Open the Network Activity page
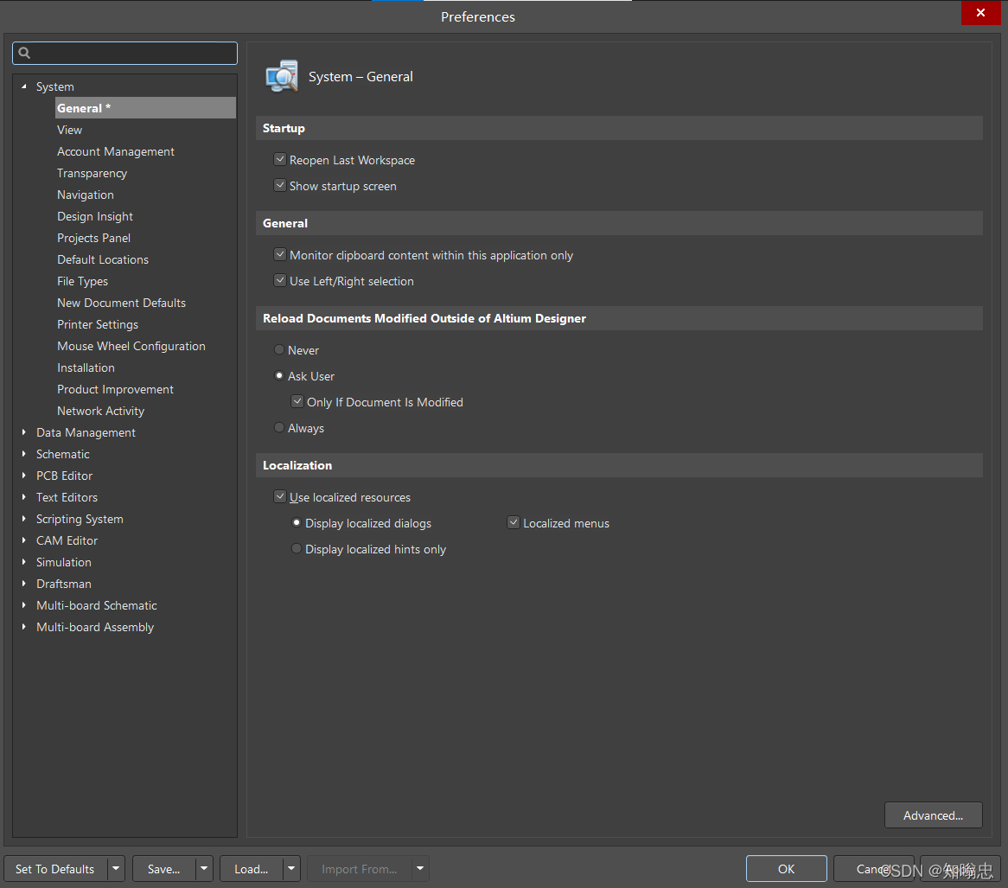 [x=101, y=411]
